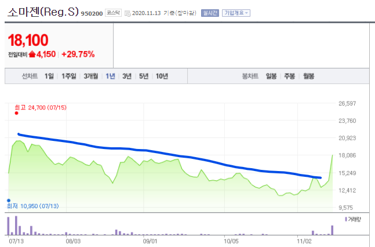Click the 26,597 price axis label
Viewport: 375px width, 247px height.
(x=347, y=103)
